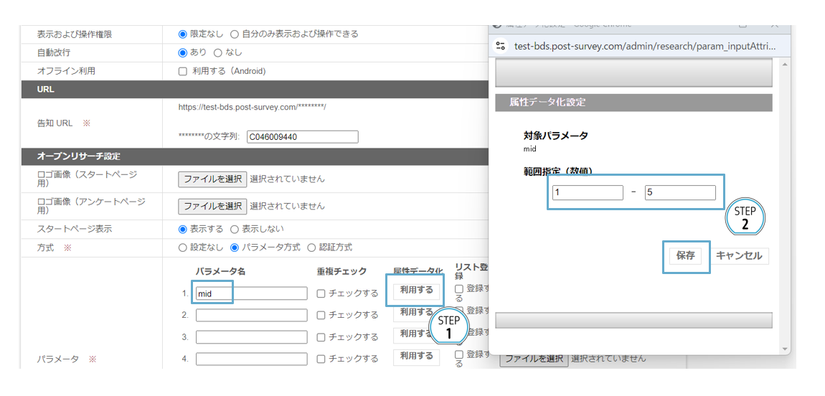Select 表示しない for スタートページ表示
The width and height of the screenshot is (825, 396).
tap(235, 229)
